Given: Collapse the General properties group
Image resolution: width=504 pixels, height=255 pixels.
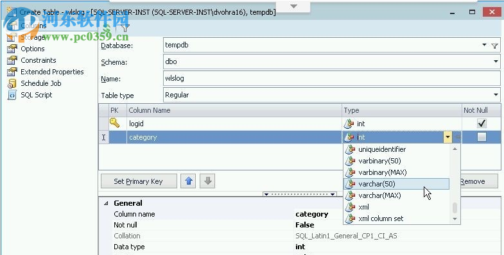Looking at the screenshot, I should click(107, 203).
